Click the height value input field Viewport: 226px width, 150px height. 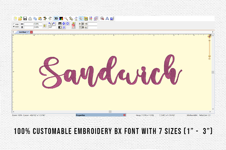[29, 27]
